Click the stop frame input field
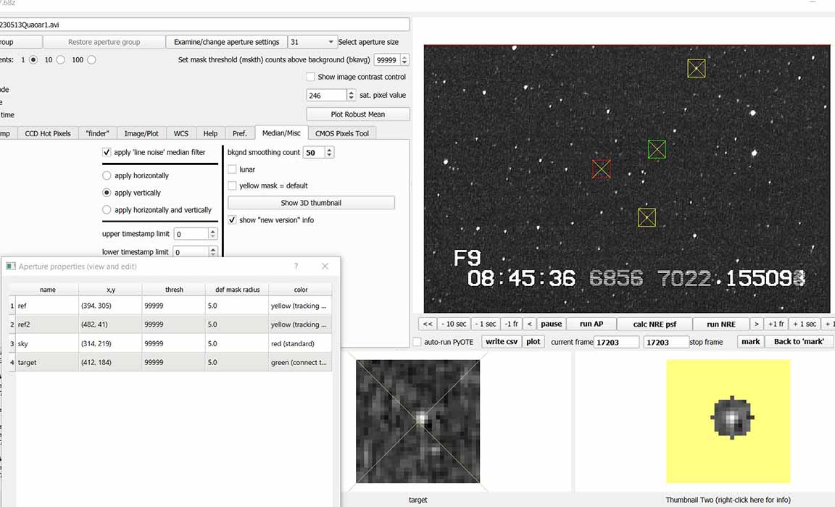 click(666, 342)
